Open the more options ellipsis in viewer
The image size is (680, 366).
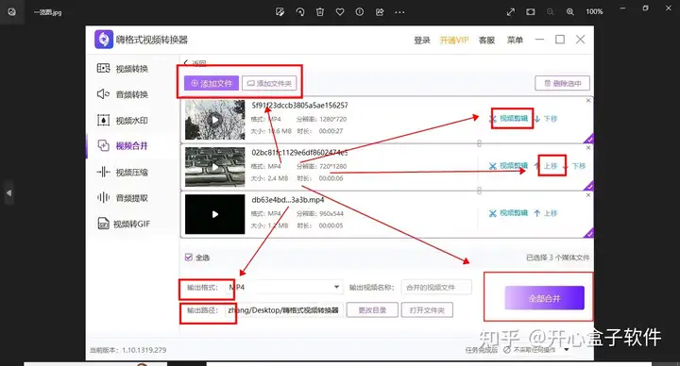399,11
